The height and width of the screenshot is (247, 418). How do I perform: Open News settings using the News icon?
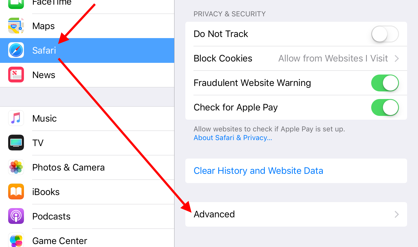click(x=16, y=75)
